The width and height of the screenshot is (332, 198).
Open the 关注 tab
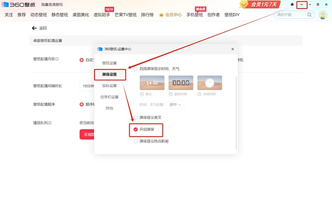[x=9, y=15]
